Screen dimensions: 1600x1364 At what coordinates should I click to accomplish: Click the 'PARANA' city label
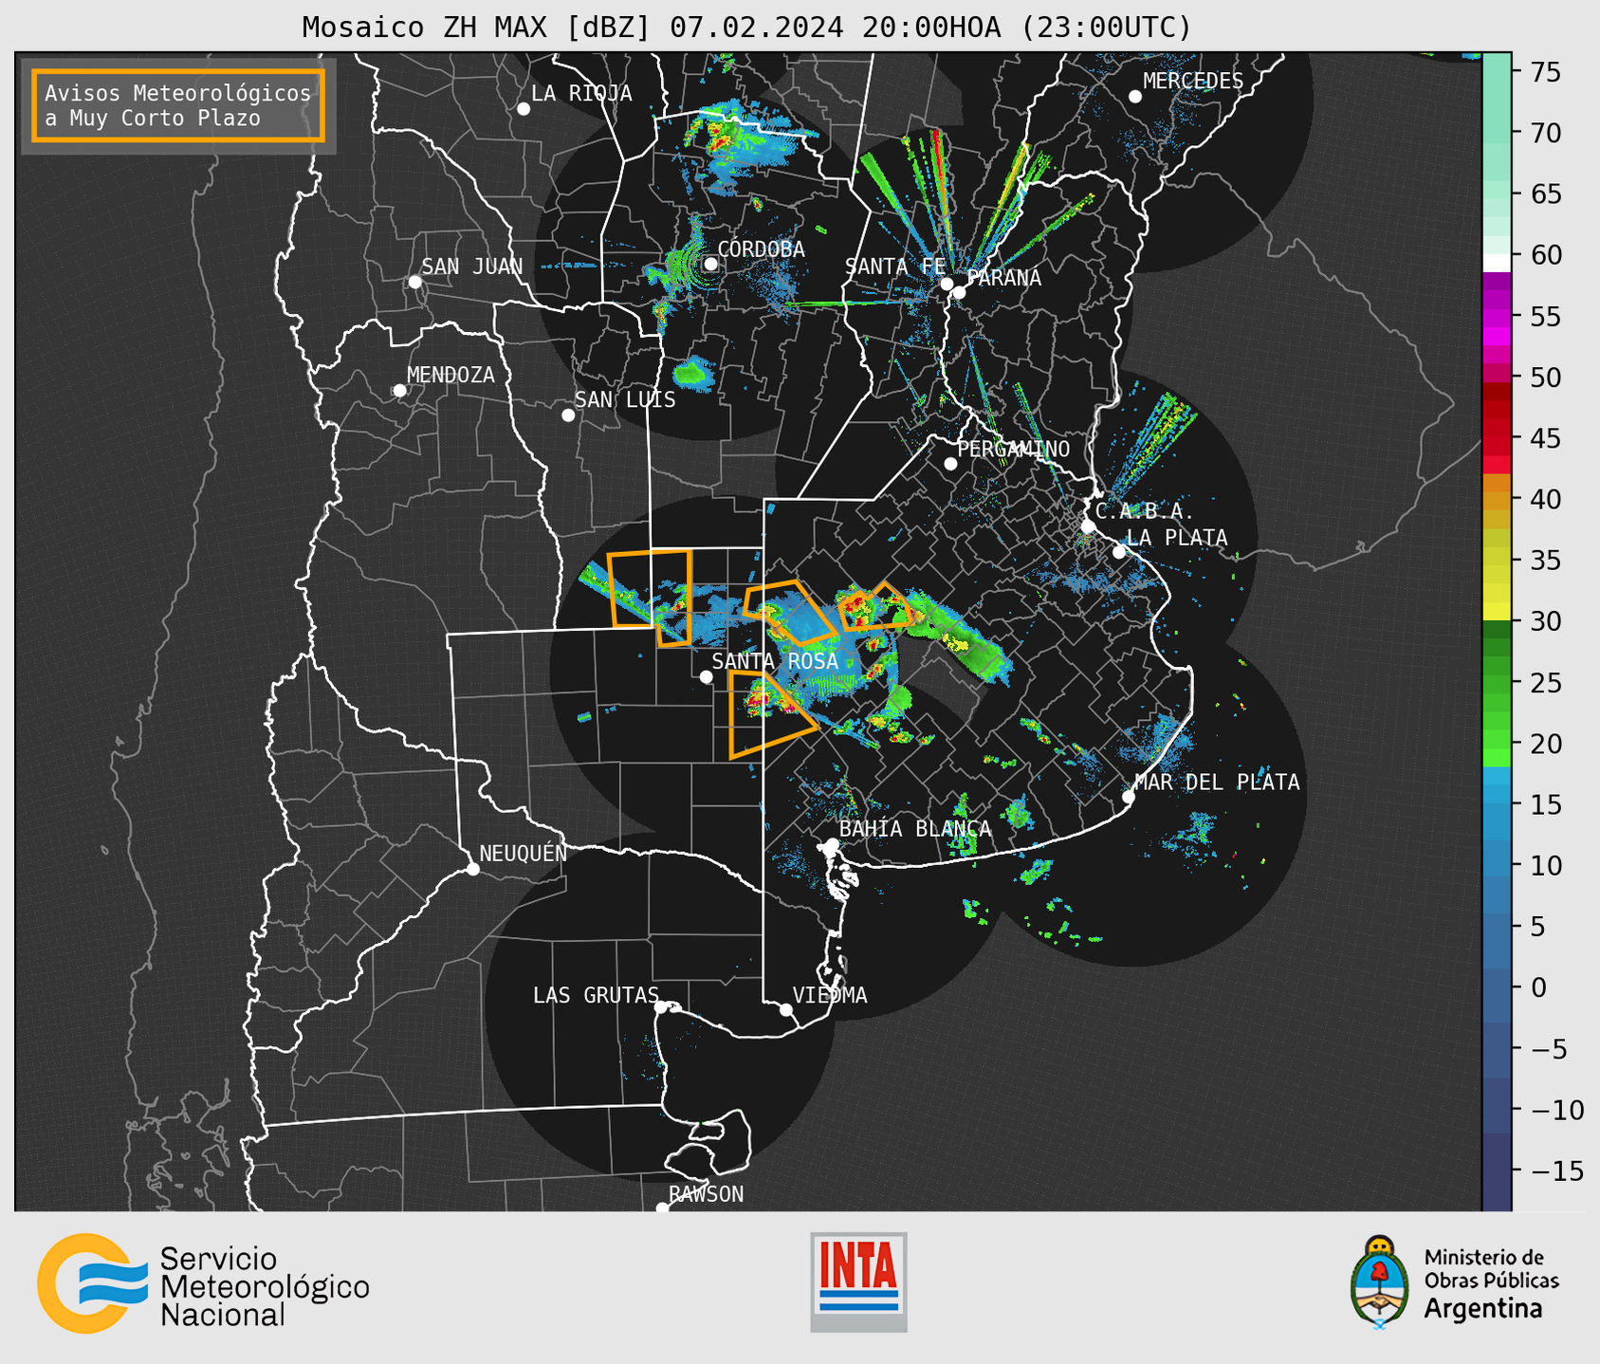tap(1004, 278)
